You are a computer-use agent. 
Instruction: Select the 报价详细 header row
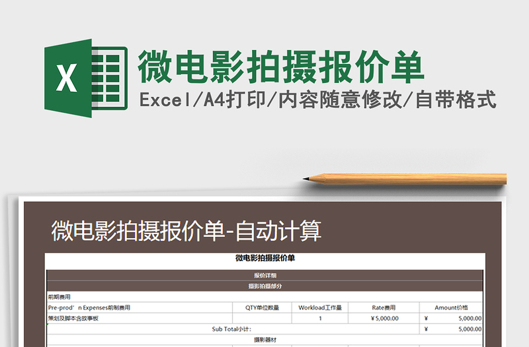click(265, 275)
